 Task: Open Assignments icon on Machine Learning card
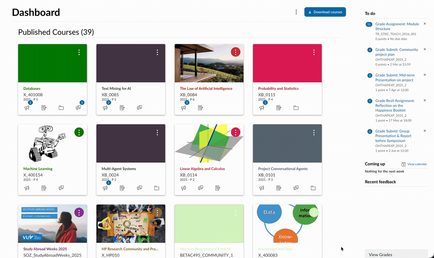[x=44, y=188]
